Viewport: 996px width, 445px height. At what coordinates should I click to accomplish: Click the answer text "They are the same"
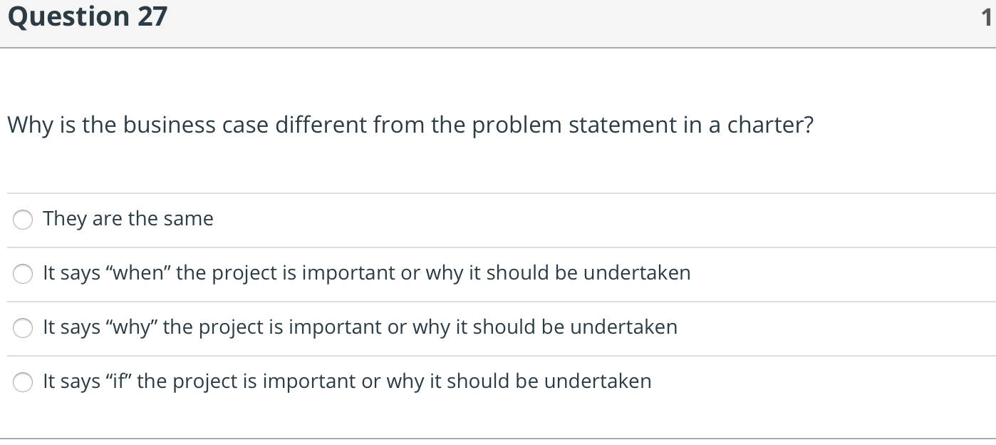point(128,219)
